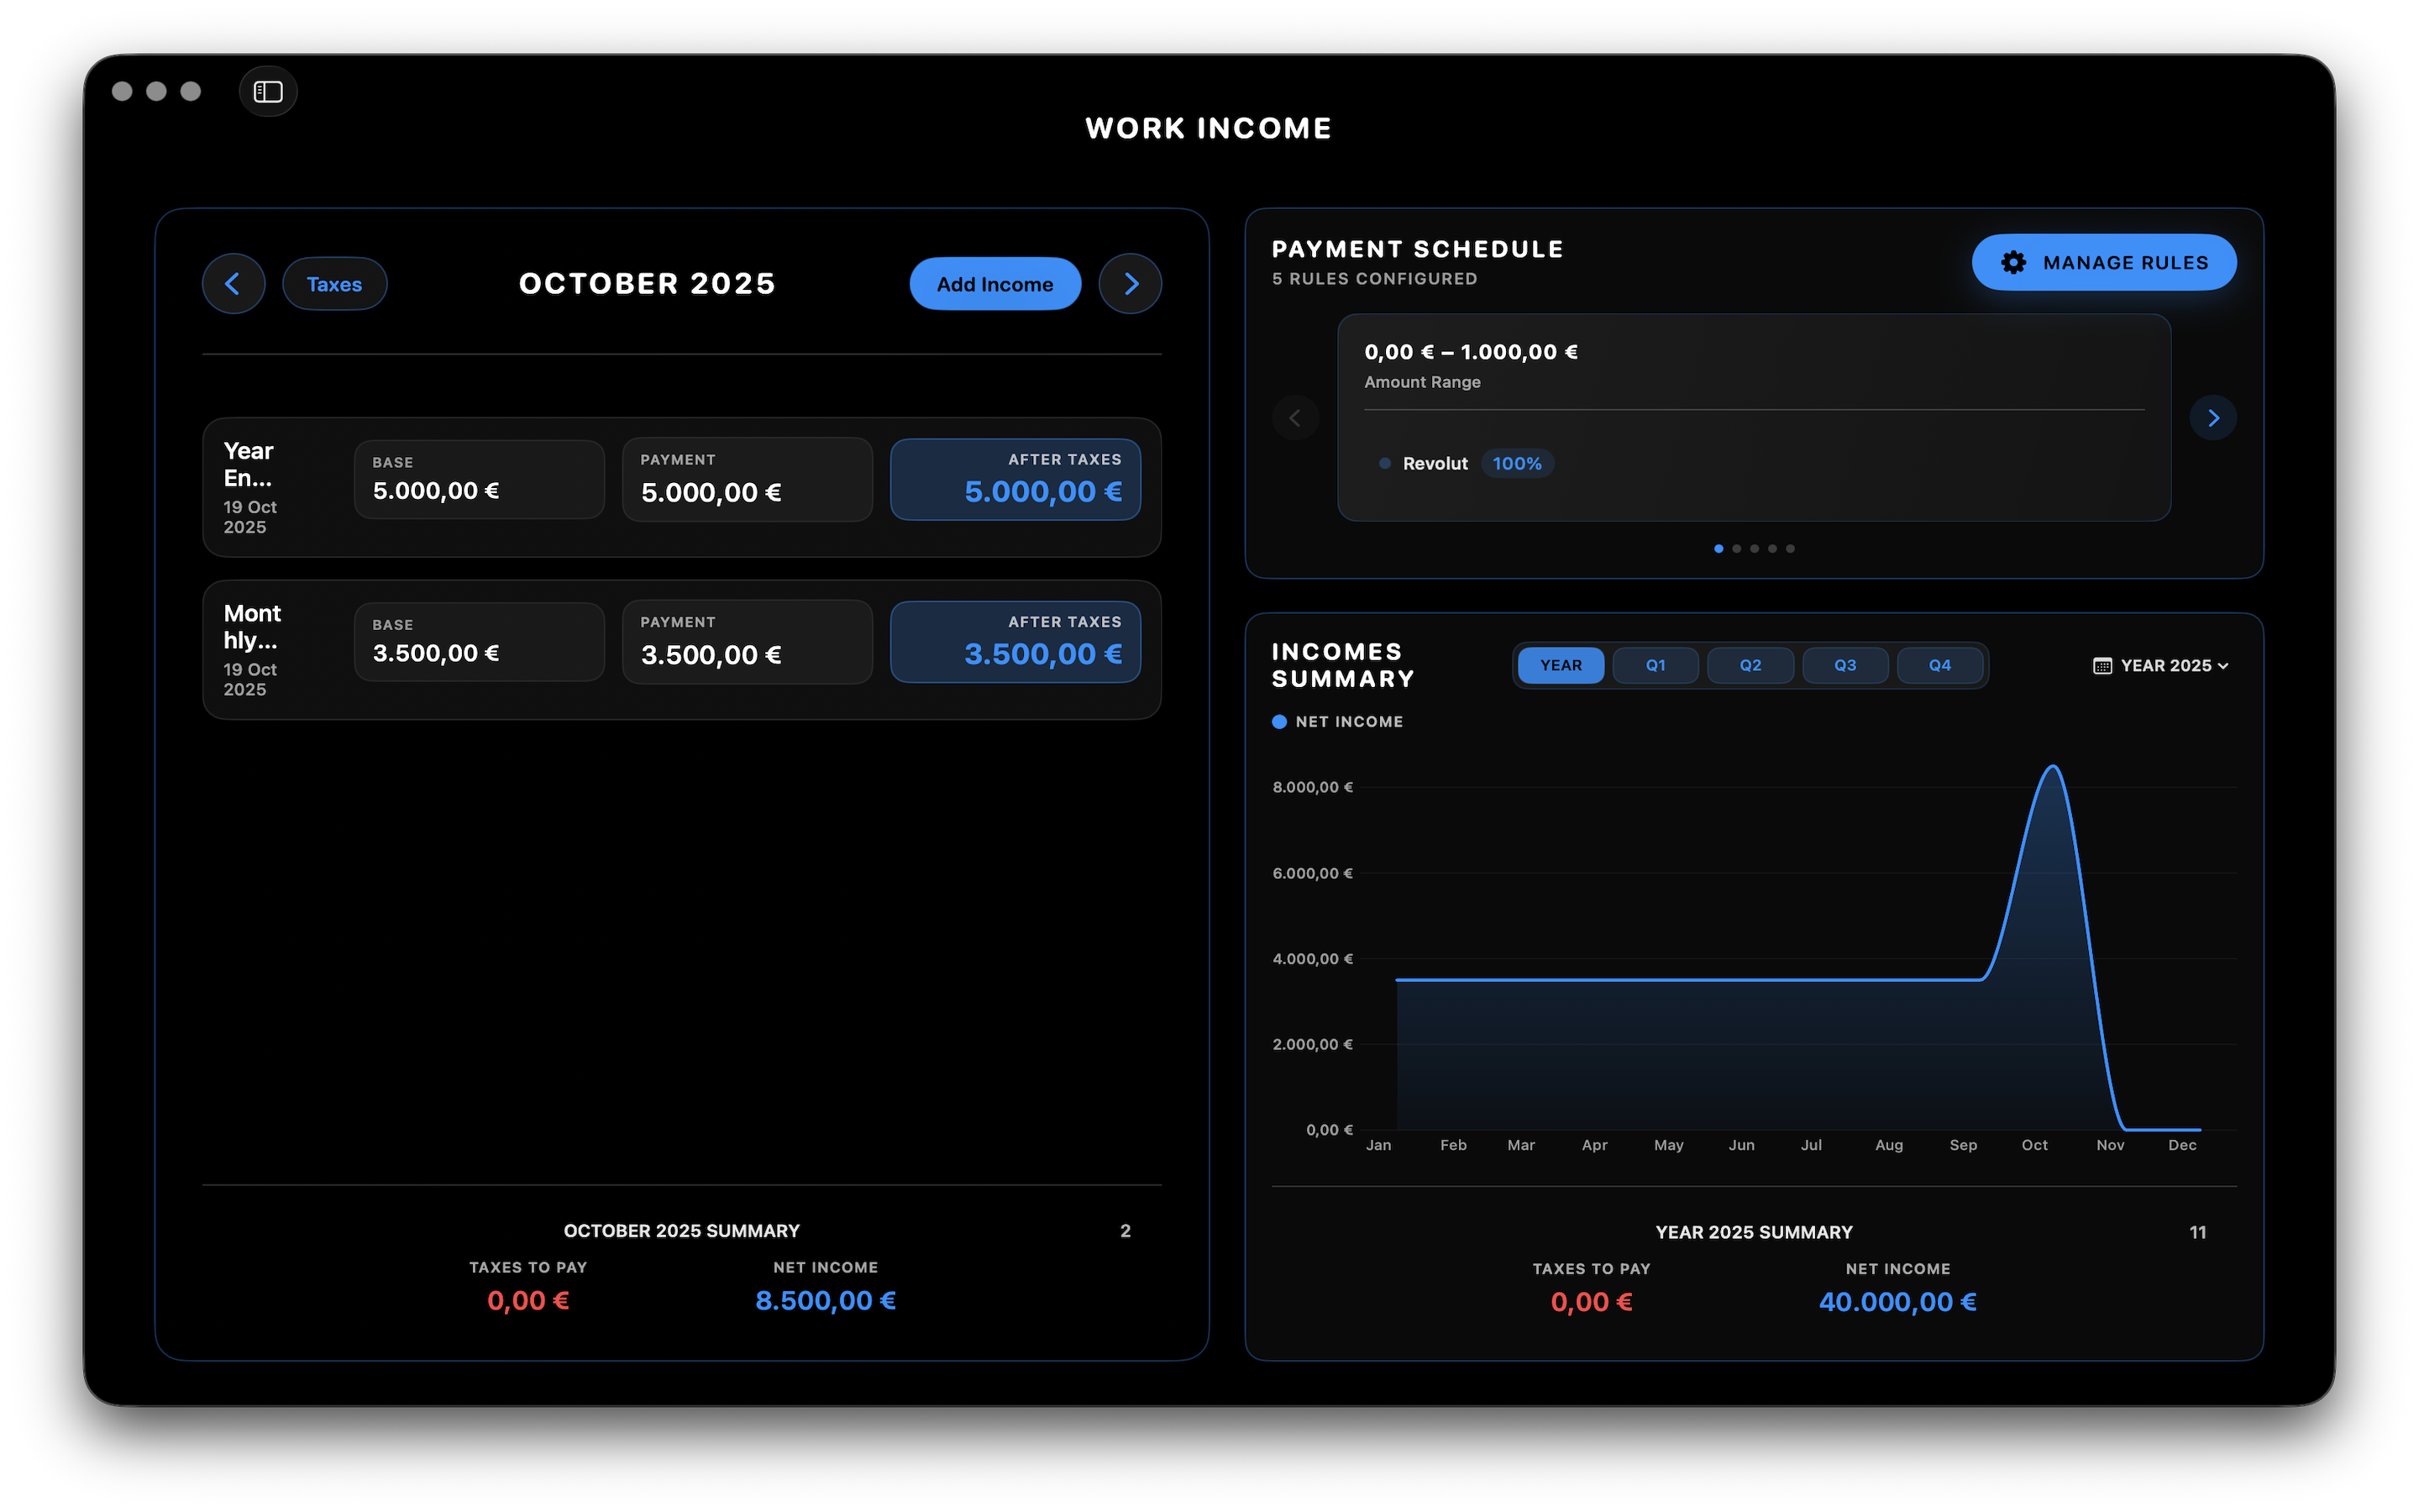Toggle the sidebar panel icon
Screen dimensions: 2419x1512
268,91
